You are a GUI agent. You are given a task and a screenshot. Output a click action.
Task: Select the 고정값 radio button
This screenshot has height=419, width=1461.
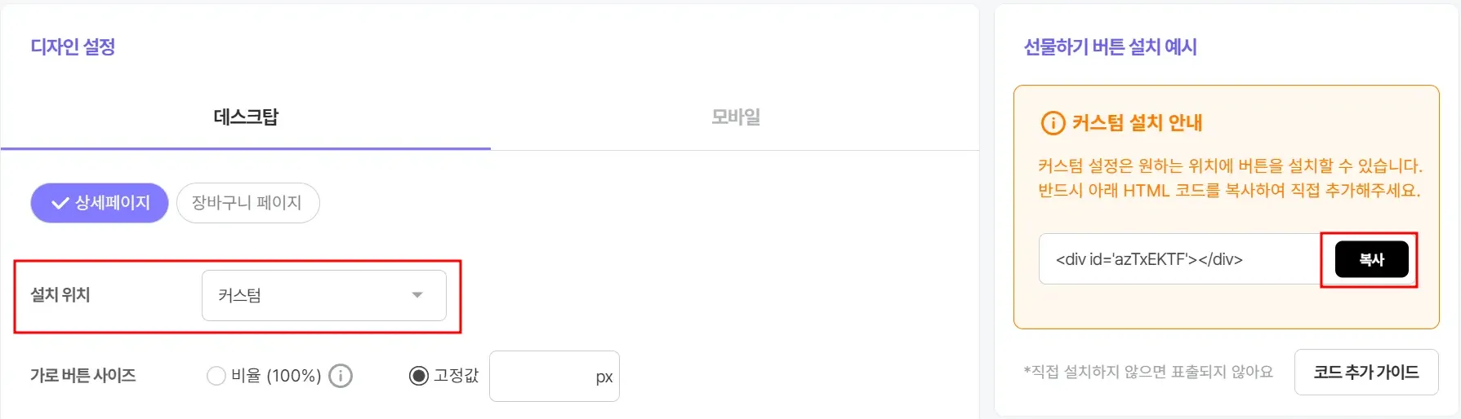418,376
